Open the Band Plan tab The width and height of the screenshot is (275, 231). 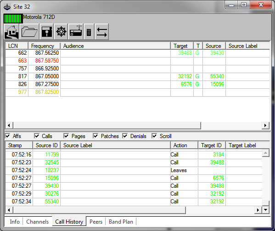(121, 222)
